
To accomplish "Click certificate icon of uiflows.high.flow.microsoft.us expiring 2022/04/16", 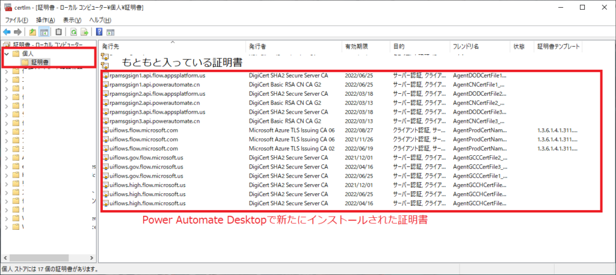I will coord(105,203).
